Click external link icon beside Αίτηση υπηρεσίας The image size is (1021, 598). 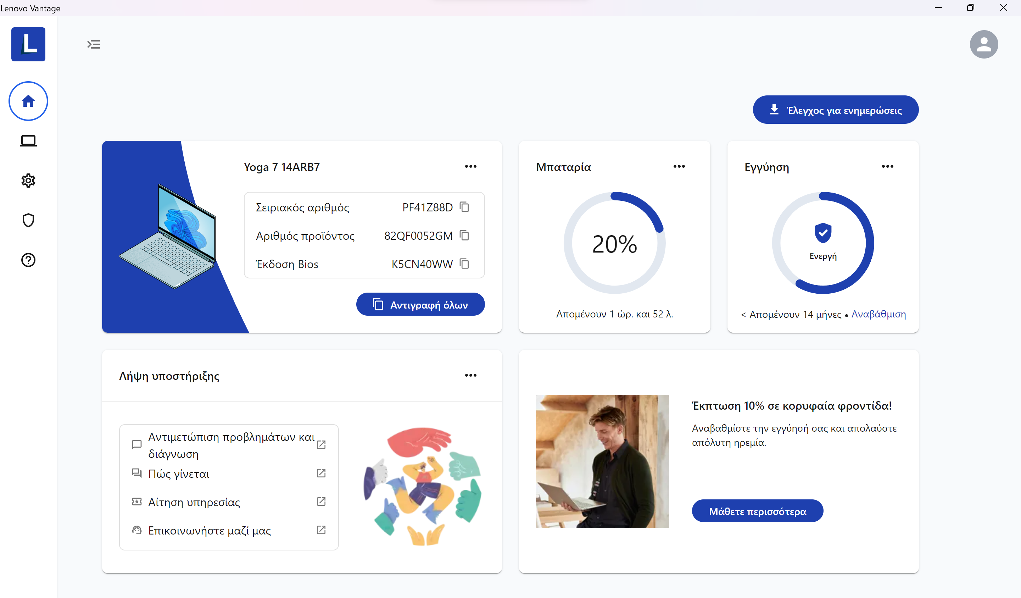click(321, 502)
